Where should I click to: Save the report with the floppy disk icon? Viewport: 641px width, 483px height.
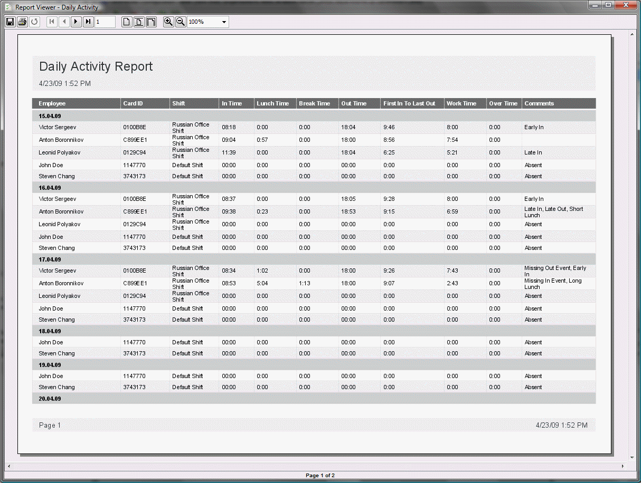click(10, 22)
